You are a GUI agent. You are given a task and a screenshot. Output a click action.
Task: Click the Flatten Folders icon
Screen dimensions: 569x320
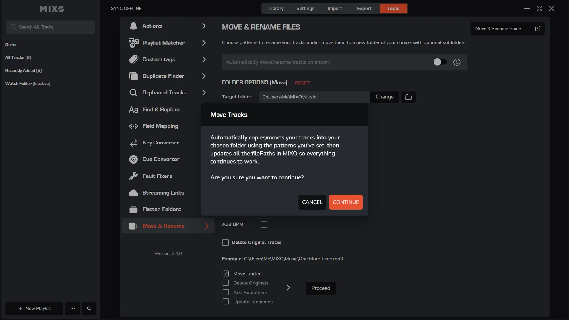tap(133, 209)
